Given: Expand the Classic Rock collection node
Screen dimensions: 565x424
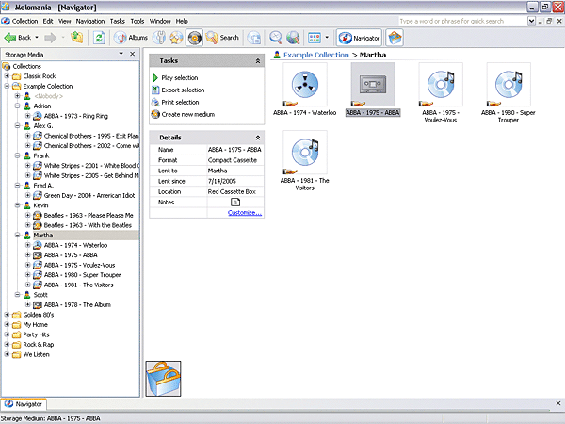Looking at the screenshot, I should point(7,76).
